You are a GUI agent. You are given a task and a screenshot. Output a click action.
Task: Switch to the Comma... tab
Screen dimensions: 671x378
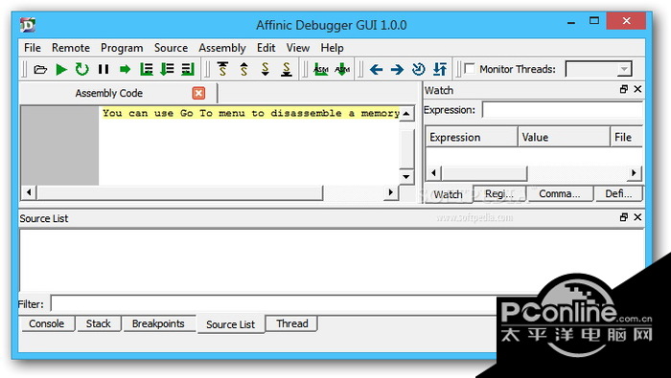coord(560,194)
